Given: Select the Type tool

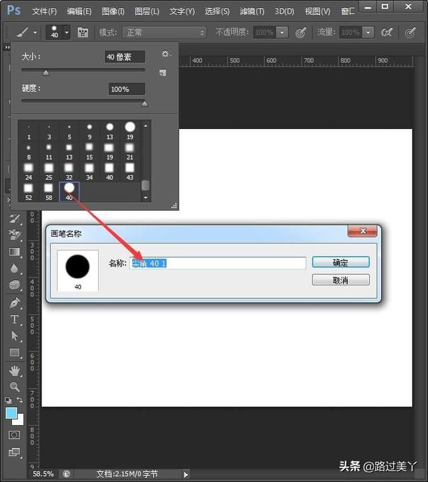Looking at the screenshot, I should pos(15,319).
